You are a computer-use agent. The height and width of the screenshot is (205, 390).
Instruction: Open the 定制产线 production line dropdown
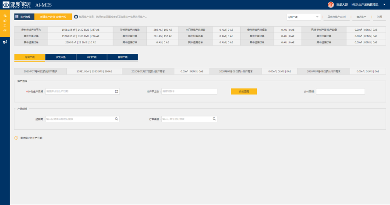click(303, 17)
